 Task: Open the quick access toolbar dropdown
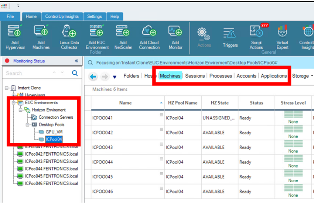[18, 6]
